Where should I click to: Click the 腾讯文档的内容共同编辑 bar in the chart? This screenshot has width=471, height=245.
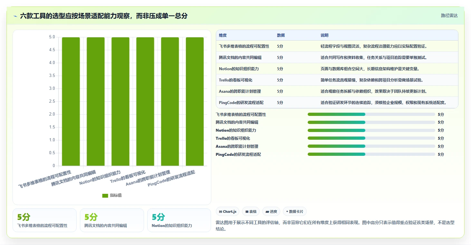click(x=96, y=101)
